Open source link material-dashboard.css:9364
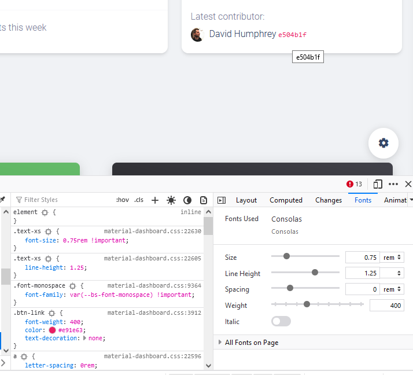 pyautogui.click(x=154, y=285)
